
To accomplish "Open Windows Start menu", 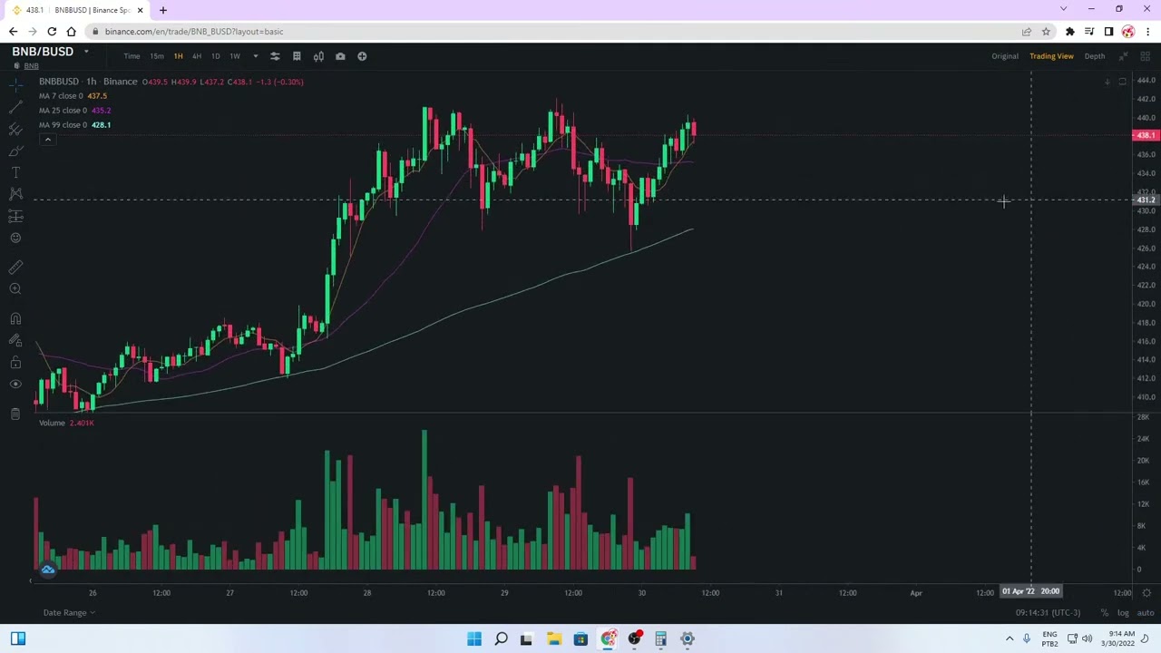I will [474, 639].
